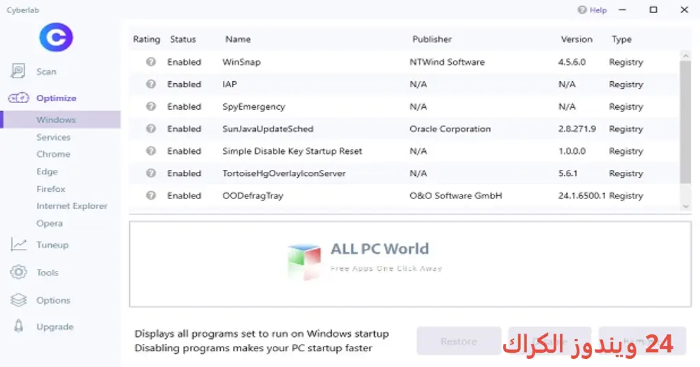Image resolution: width=700 pixels, height=367 pixels.
Task: Maximize the Cyberlab window
Action: click(x=653, y=10)
